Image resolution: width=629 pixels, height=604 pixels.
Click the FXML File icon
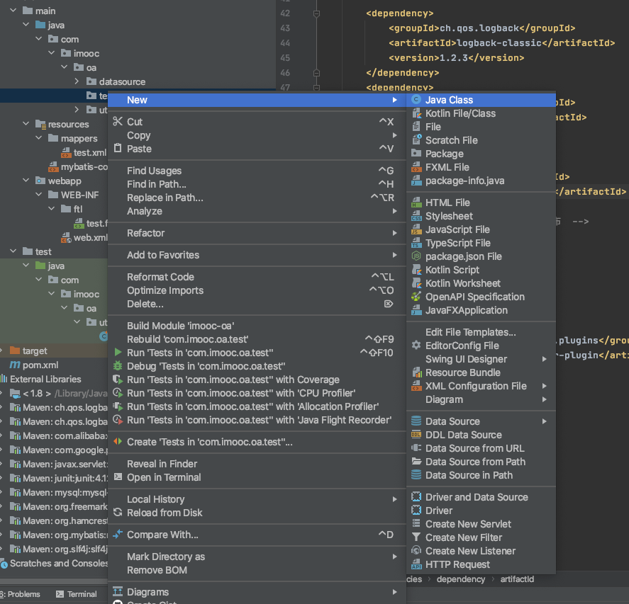pyautogui.click(x=416, y=167)
